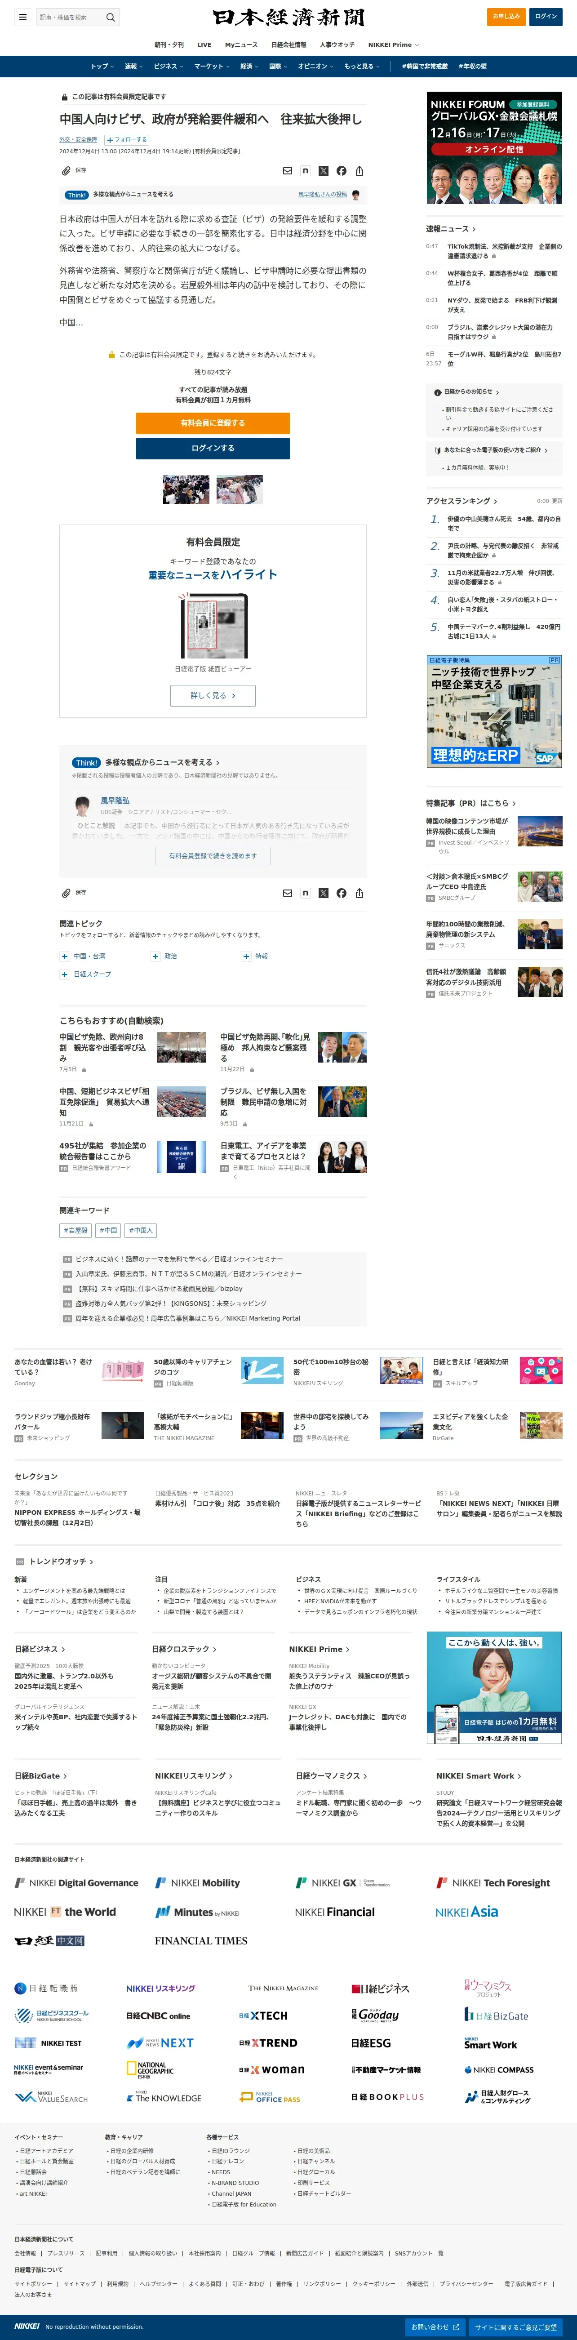Open NIKKEI Tech Foresight logo
The image size is (577, 2340).
493,1882
